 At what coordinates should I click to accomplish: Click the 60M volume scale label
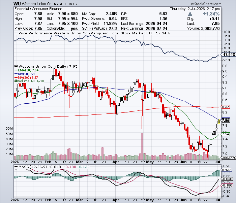point(9,129)
